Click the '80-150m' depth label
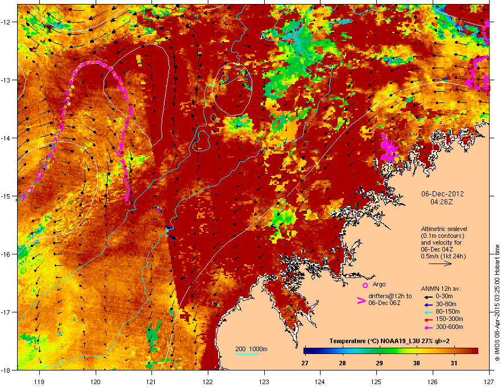 click(x=447, y=312)
